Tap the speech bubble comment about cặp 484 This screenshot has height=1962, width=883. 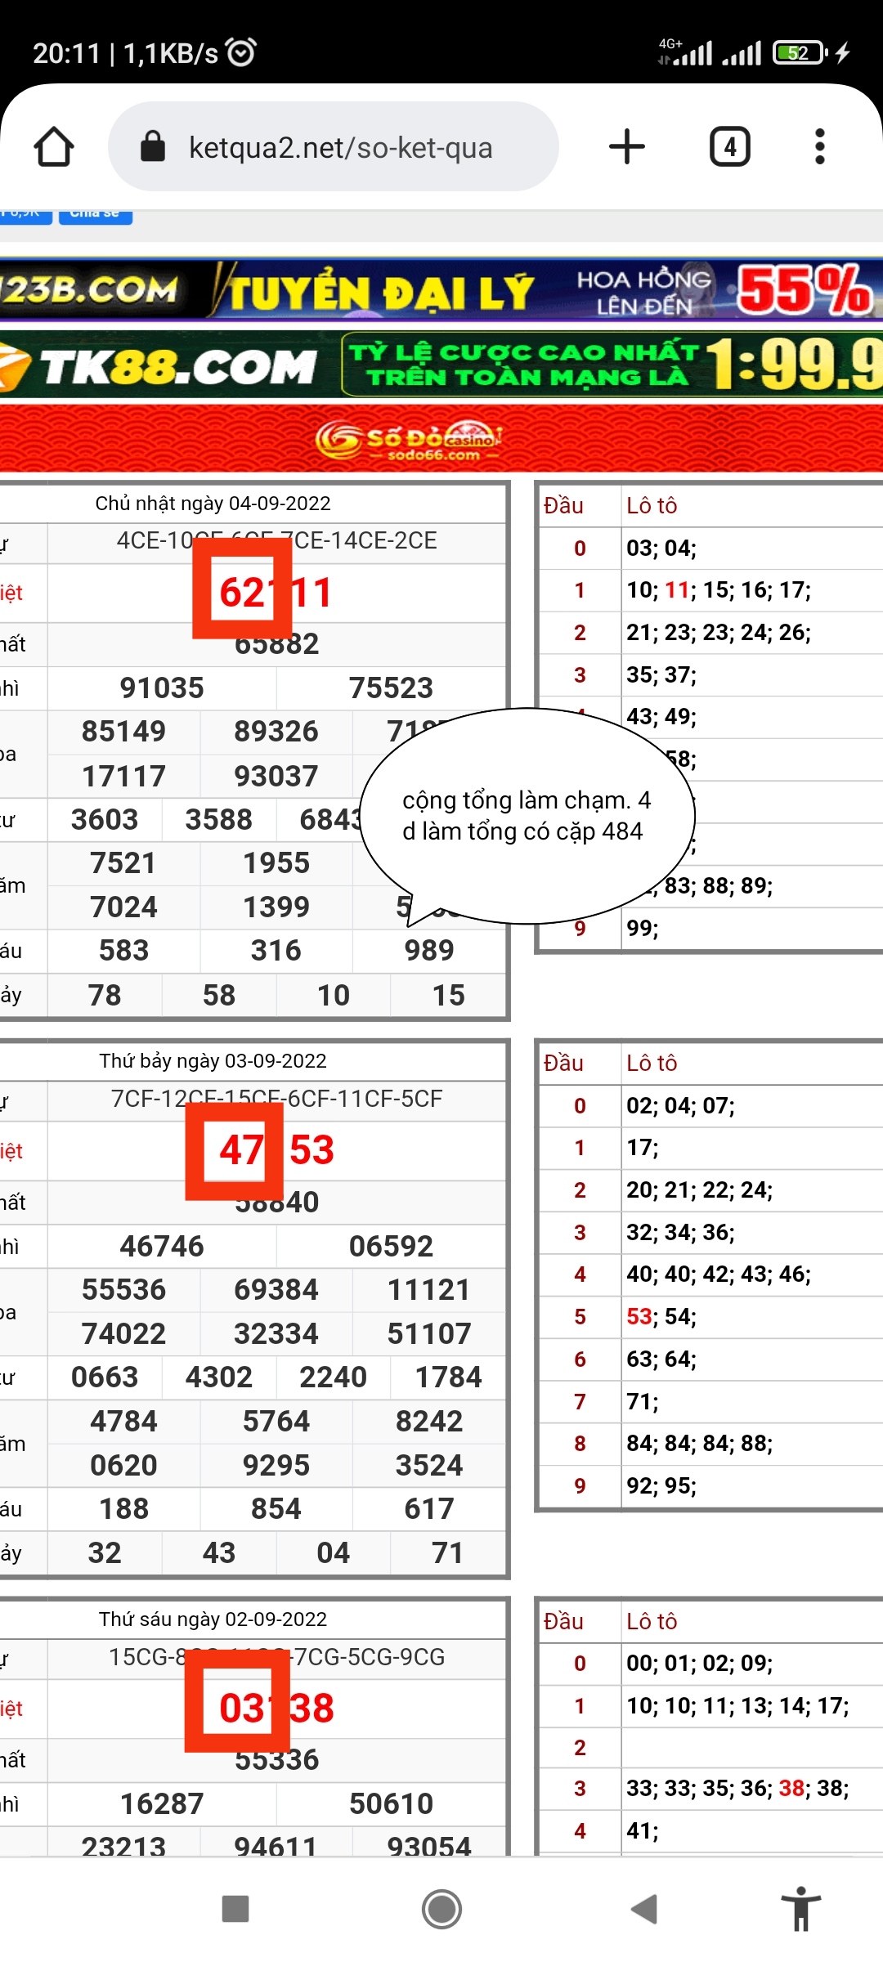click(x=527, y=816)
